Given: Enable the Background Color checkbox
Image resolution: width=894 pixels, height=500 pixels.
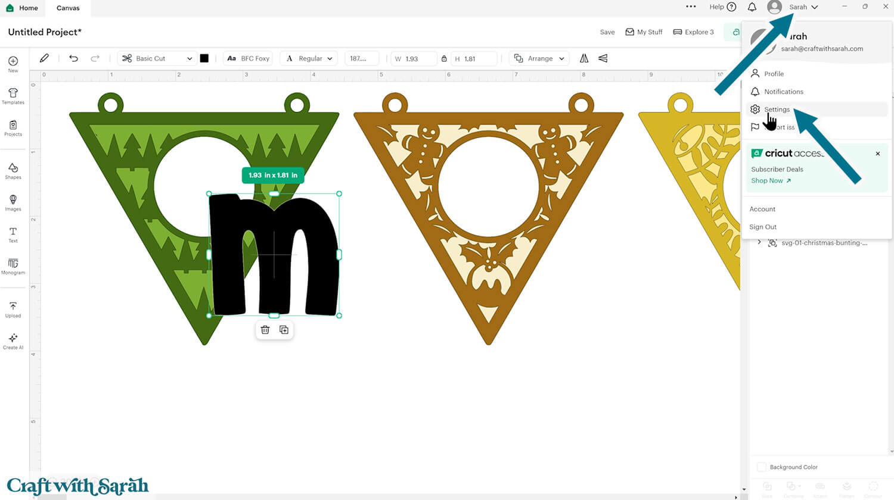Looking at the screenshot, I should point(761,467).
